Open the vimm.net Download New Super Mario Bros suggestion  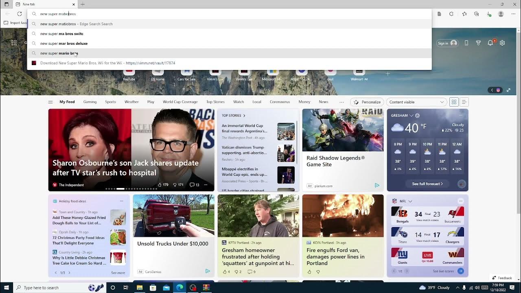coord(229,63)
